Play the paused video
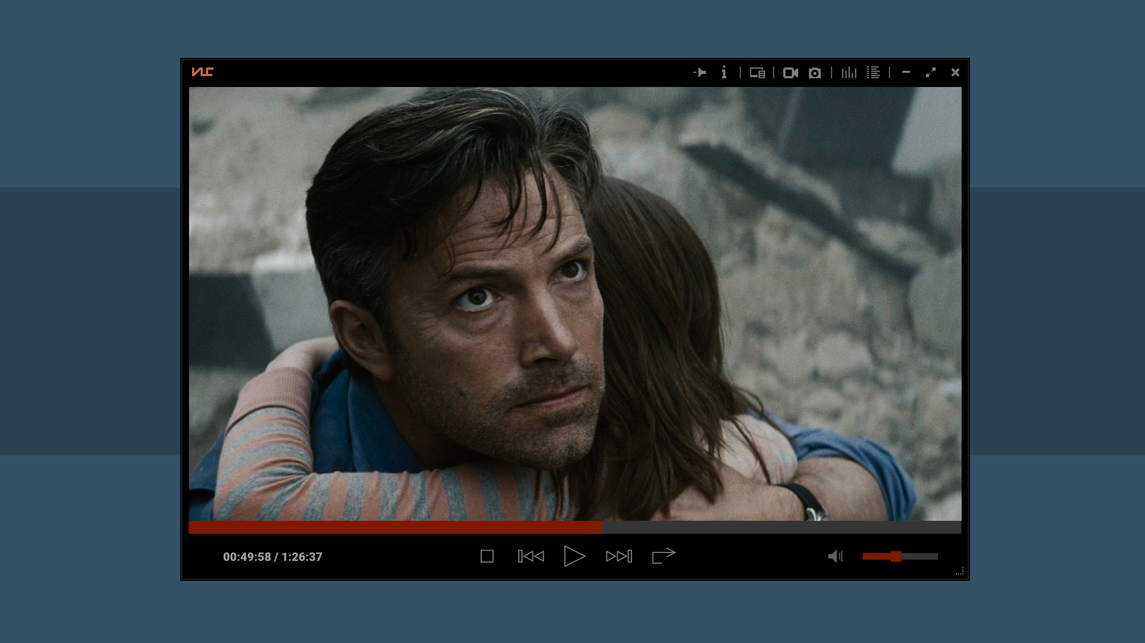 [x=574, y=555]
